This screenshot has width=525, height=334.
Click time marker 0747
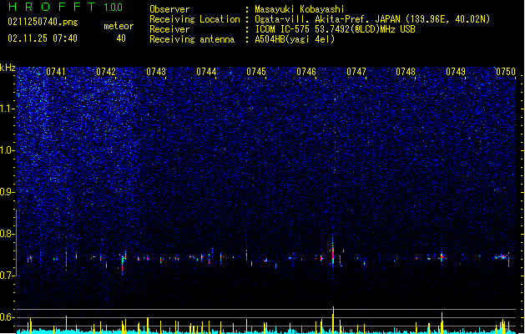[x=356, y=72]
